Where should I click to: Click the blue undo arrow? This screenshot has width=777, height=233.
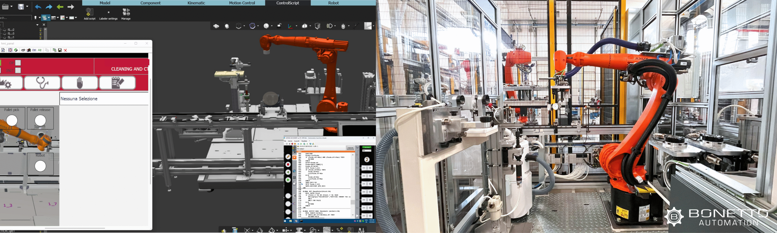pyautogui.click(x=38, y=7)
